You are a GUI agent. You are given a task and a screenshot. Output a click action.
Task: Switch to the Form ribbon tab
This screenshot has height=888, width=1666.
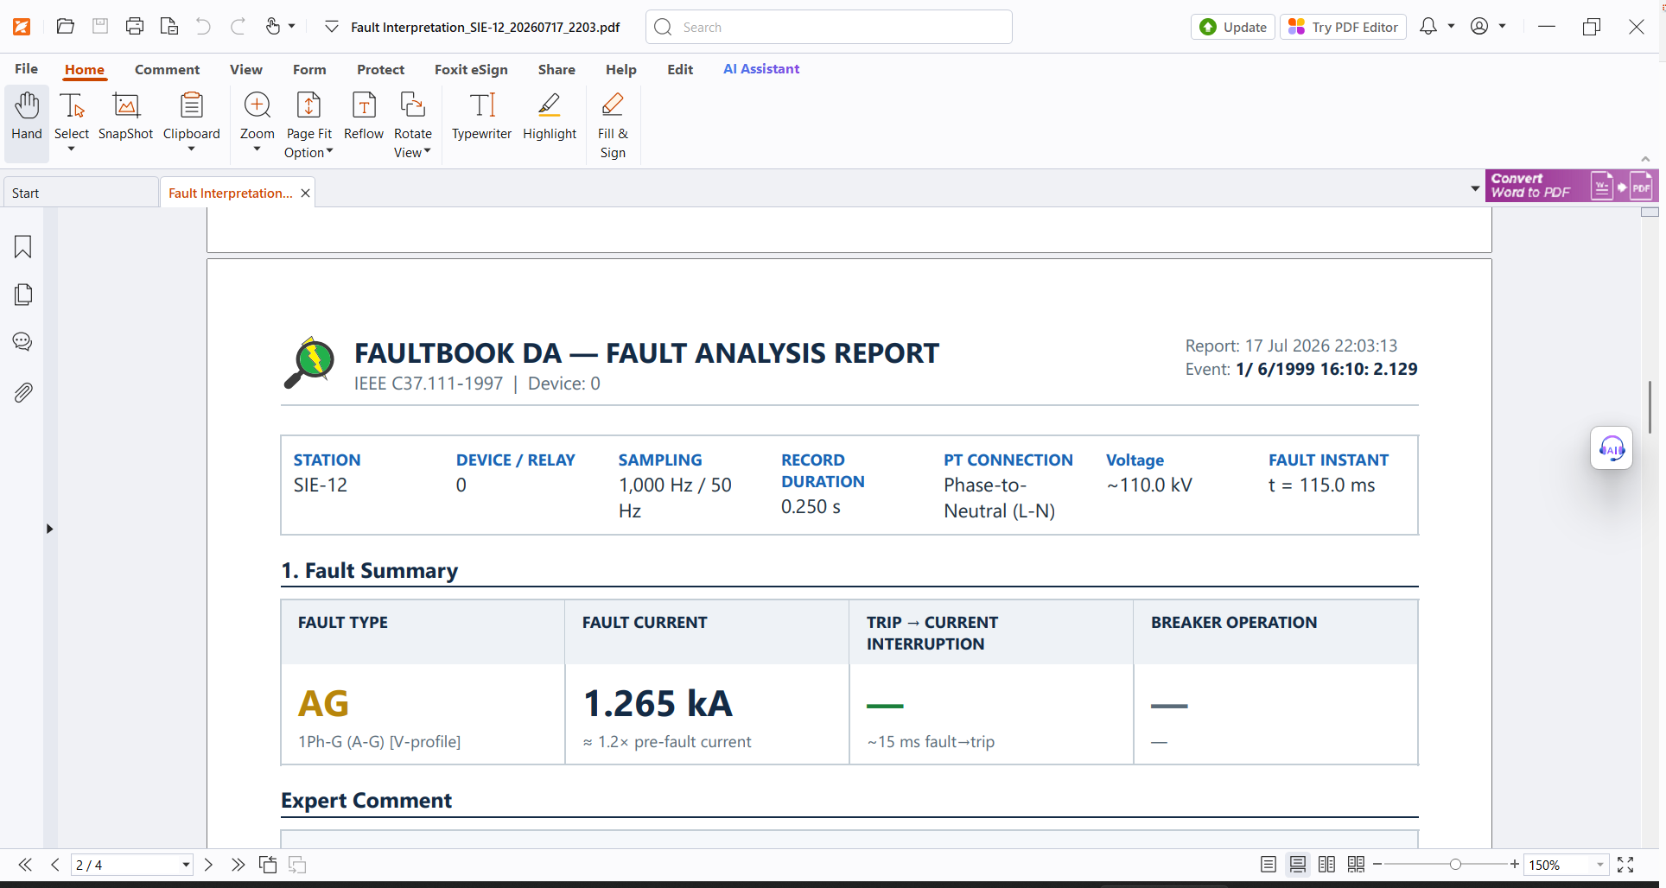point(309,69)
